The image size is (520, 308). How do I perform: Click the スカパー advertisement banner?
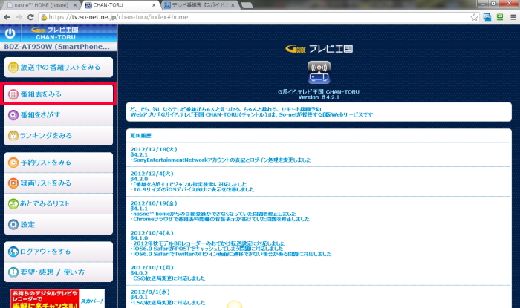pos(58,299)
